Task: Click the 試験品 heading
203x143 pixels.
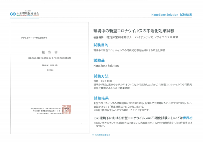Action: coord(99,60)
